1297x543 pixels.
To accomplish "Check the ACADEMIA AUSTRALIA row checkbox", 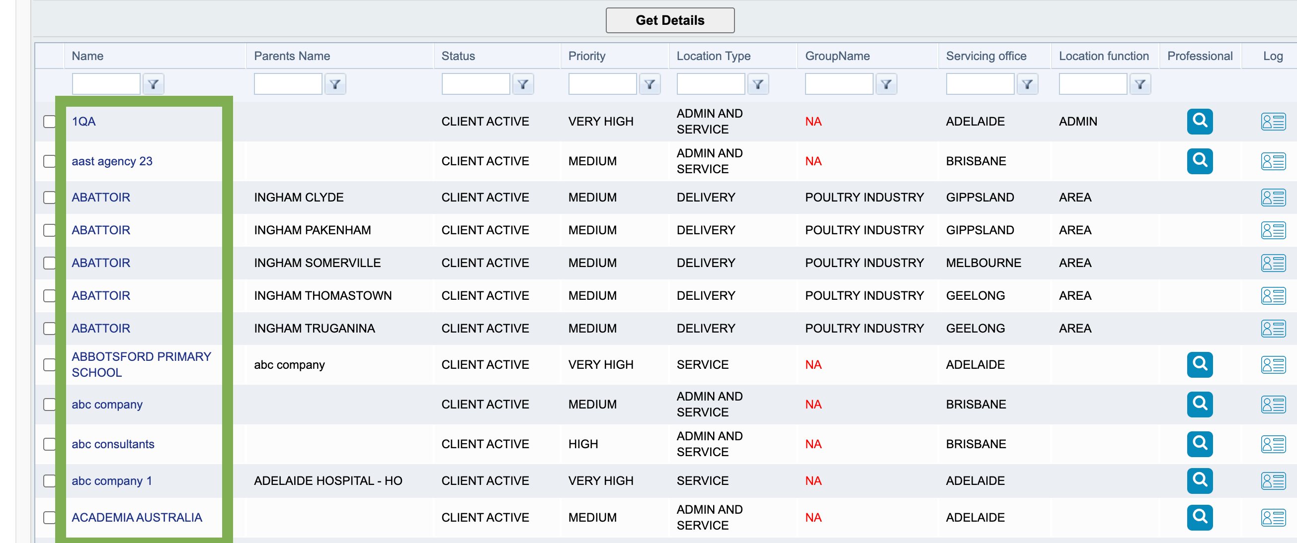I will click(49, 517).
